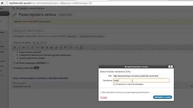Click the add image upload icon
The image size is (193, 108).
34,43
